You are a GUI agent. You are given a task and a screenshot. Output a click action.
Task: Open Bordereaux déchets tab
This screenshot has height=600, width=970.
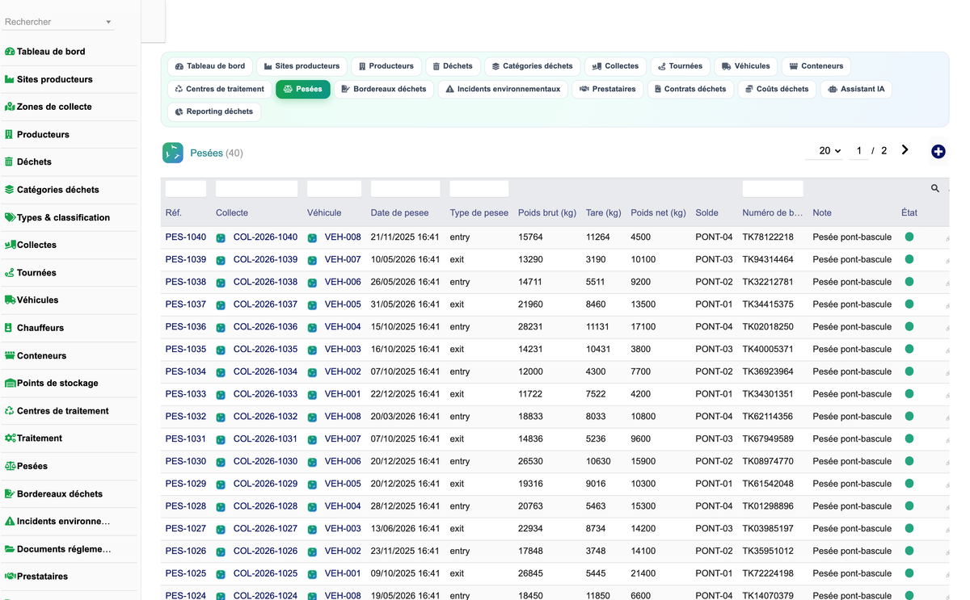coord(384,89)
